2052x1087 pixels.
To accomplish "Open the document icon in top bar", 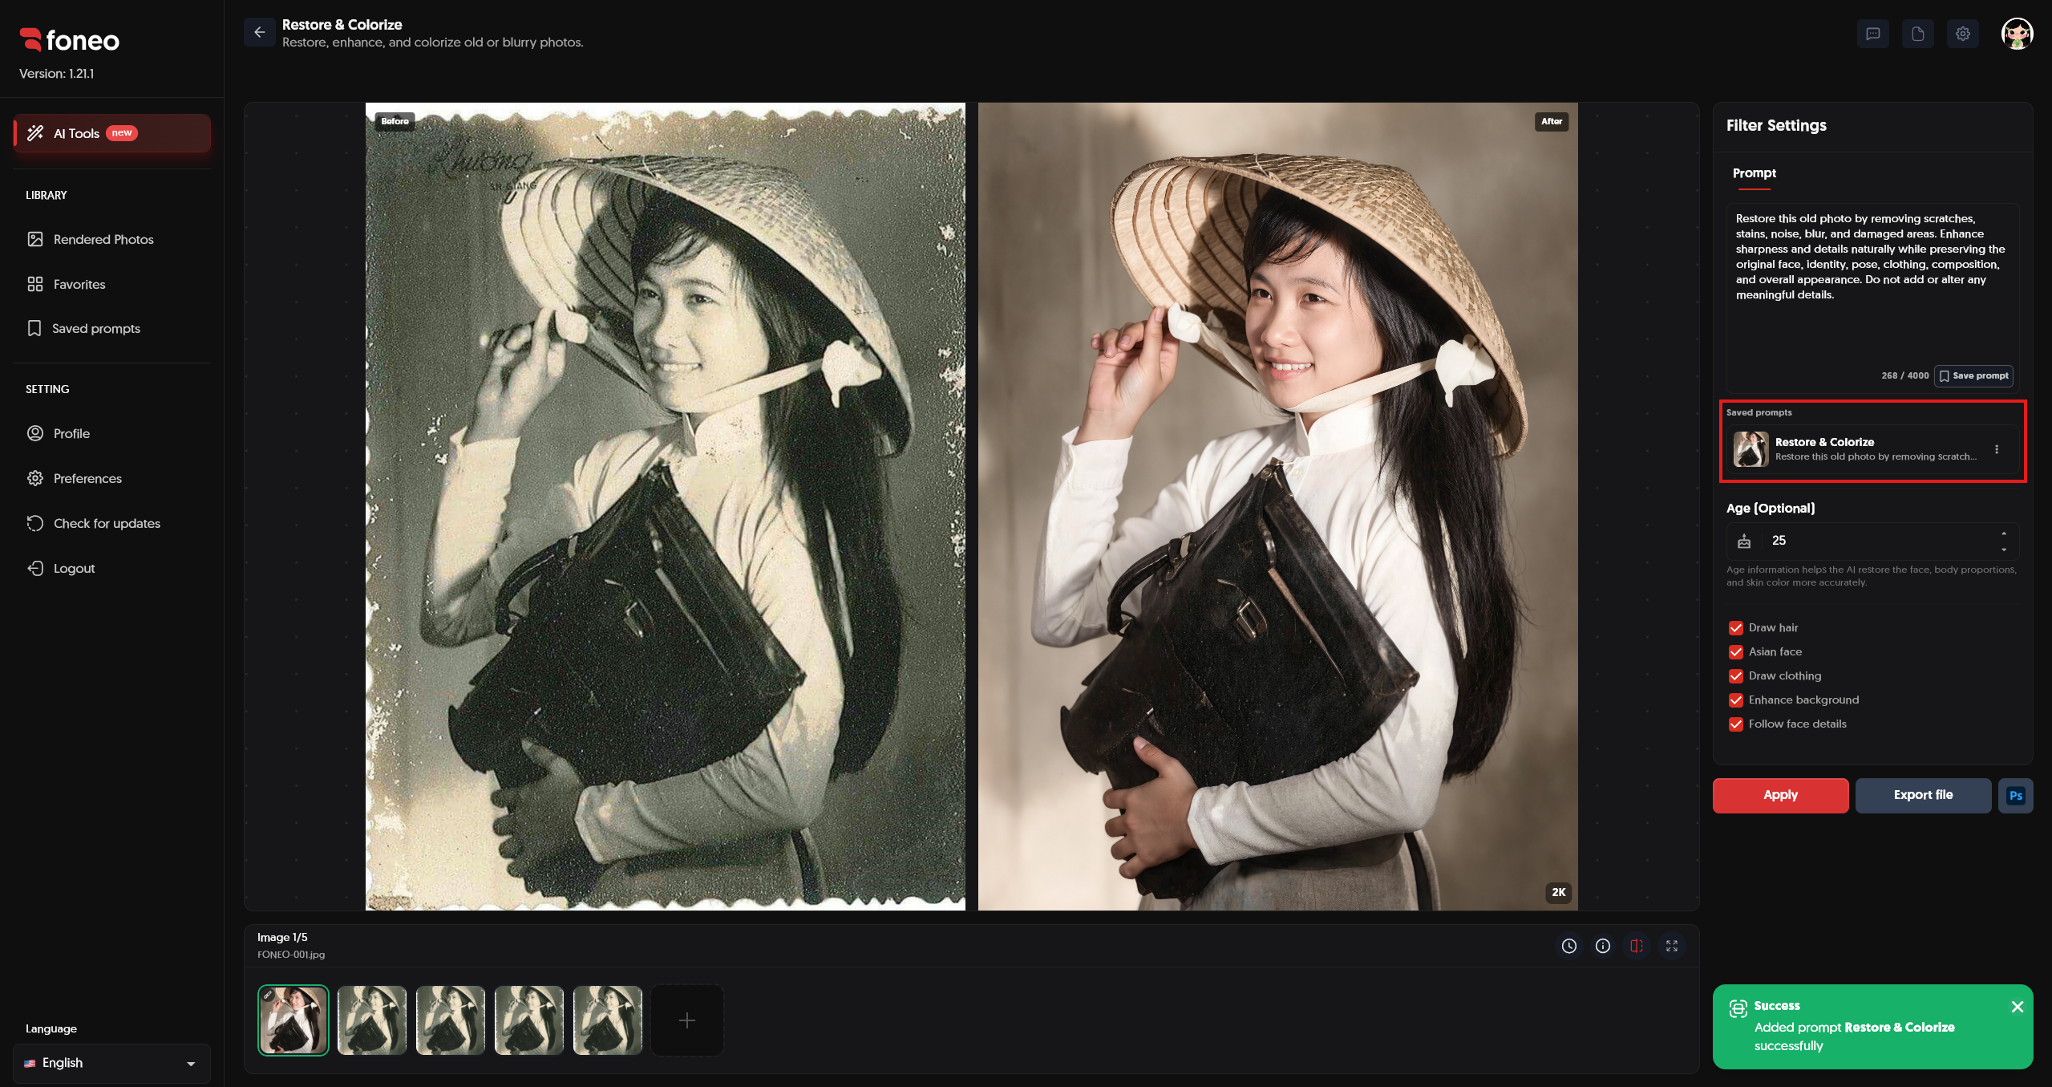I will (x=1917, y=34).
